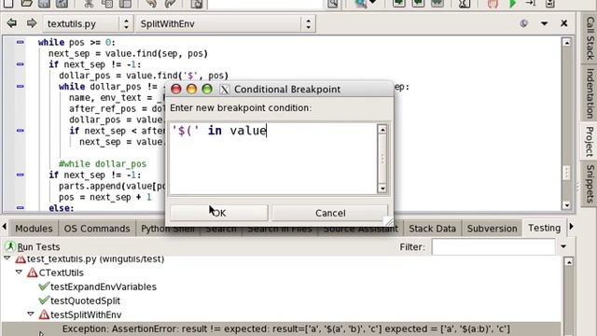
Task: Click the red stop hand icon
Action: 493,4
